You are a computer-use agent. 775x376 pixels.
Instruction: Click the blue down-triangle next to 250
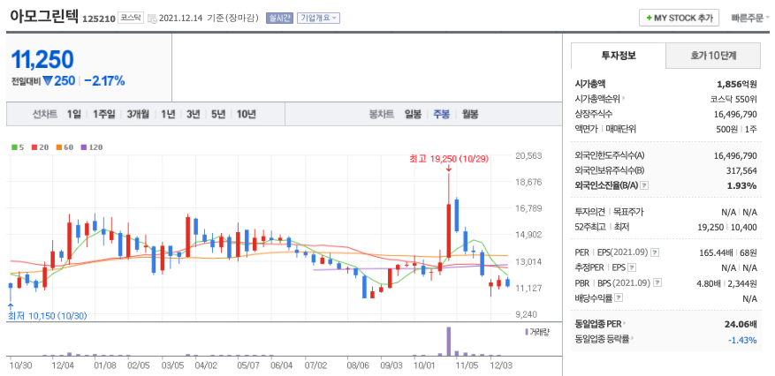pos(47,80)
